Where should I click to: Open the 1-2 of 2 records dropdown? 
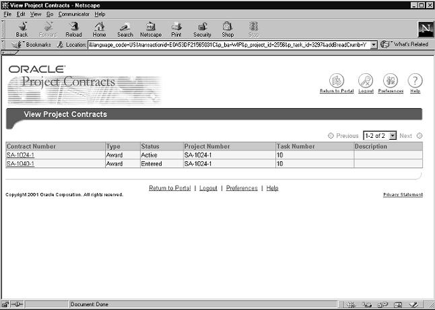380,136
